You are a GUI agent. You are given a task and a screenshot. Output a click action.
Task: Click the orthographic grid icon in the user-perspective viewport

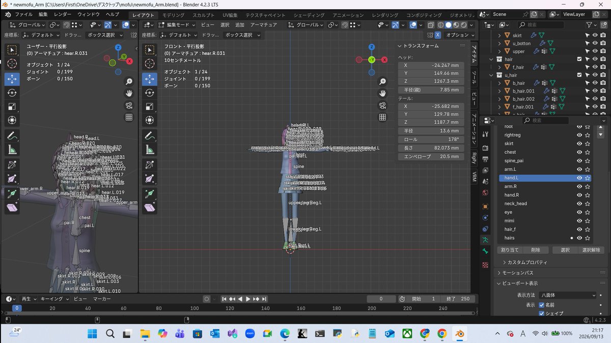coord(129,117)
